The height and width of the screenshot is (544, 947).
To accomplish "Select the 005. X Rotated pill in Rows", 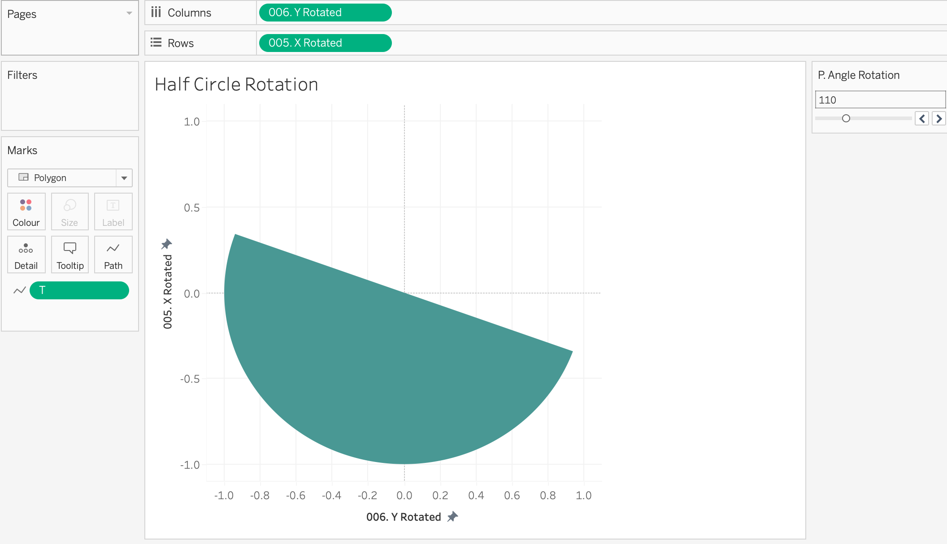I will click(325, 43).
